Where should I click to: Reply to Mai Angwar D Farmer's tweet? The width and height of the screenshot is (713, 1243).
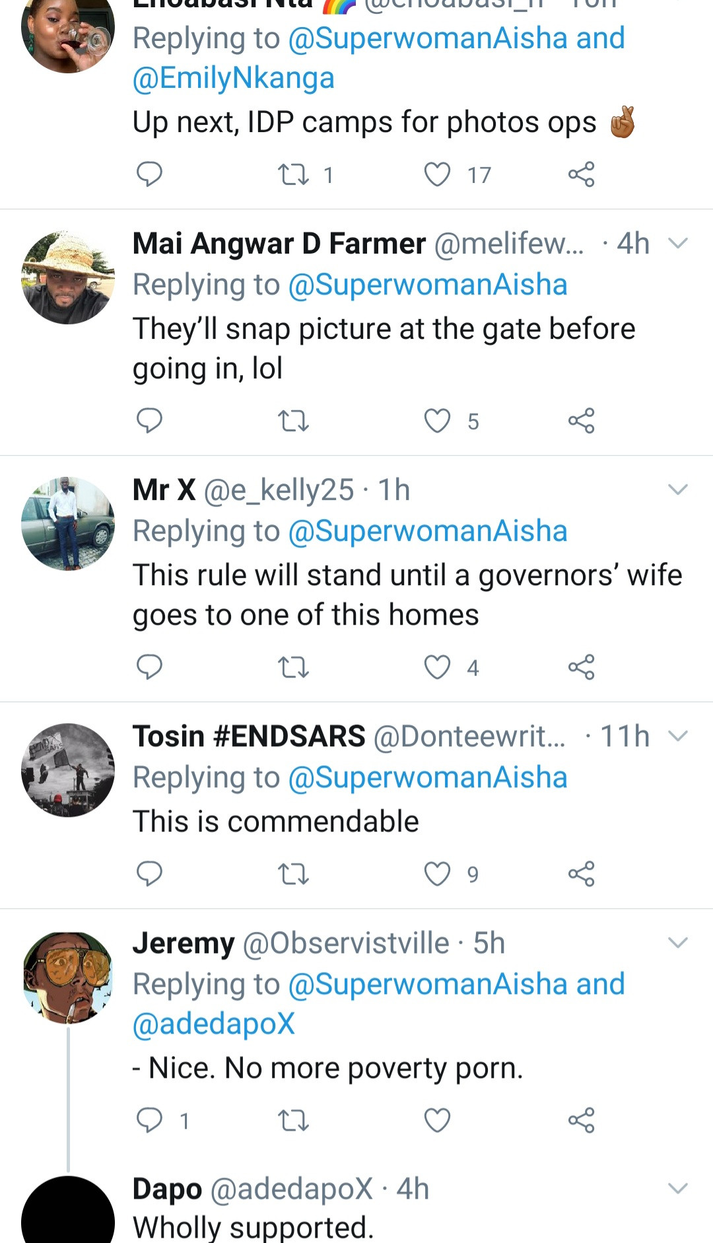(x=149, y=420)
